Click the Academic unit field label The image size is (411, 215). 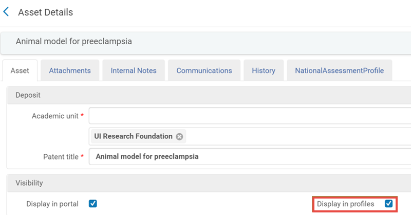tap(55, 116)
